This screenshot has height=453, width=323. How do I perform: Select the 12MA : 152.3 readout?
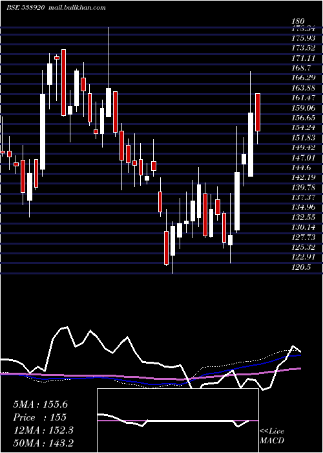tap(43, 430)
